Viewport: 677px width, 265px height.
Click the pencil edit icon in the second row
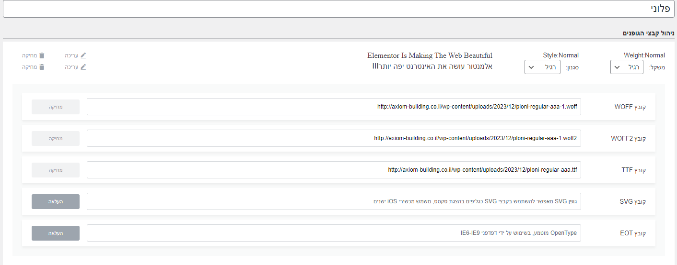83,67
